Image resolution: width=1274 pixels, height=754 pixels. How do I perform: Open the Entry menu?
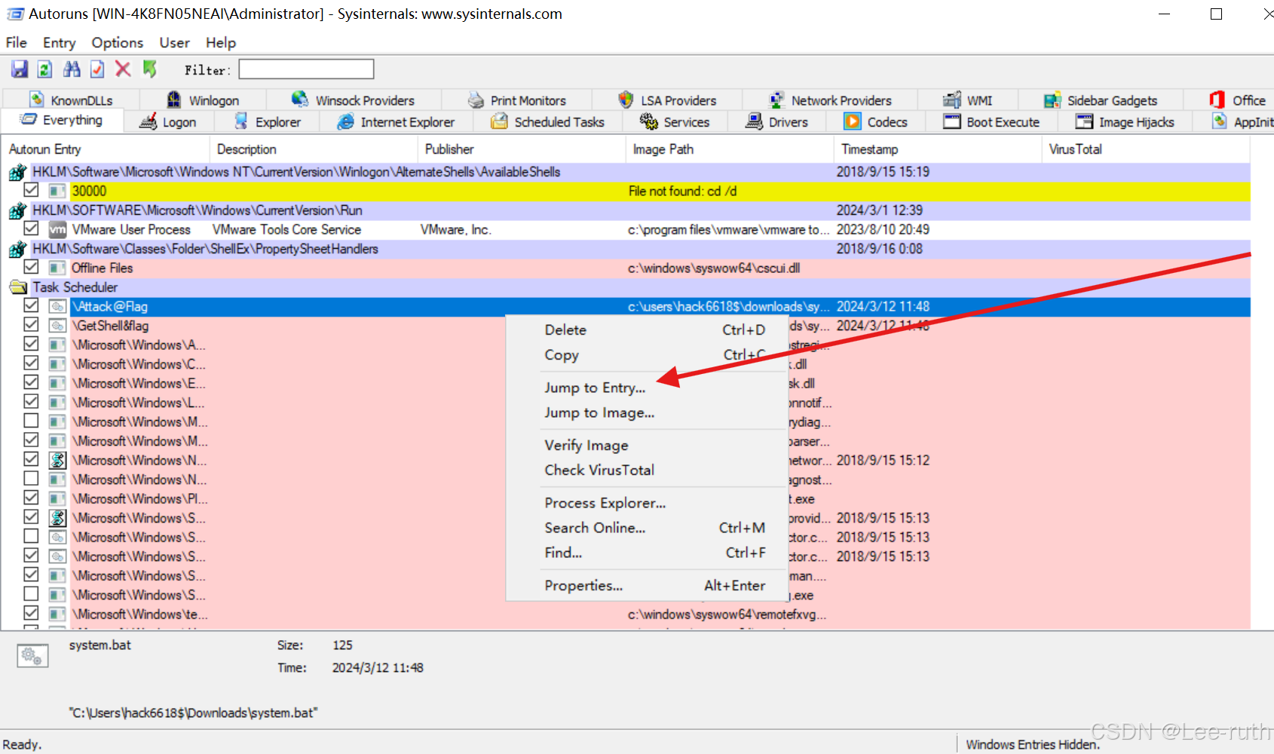[x=60, y=42]
